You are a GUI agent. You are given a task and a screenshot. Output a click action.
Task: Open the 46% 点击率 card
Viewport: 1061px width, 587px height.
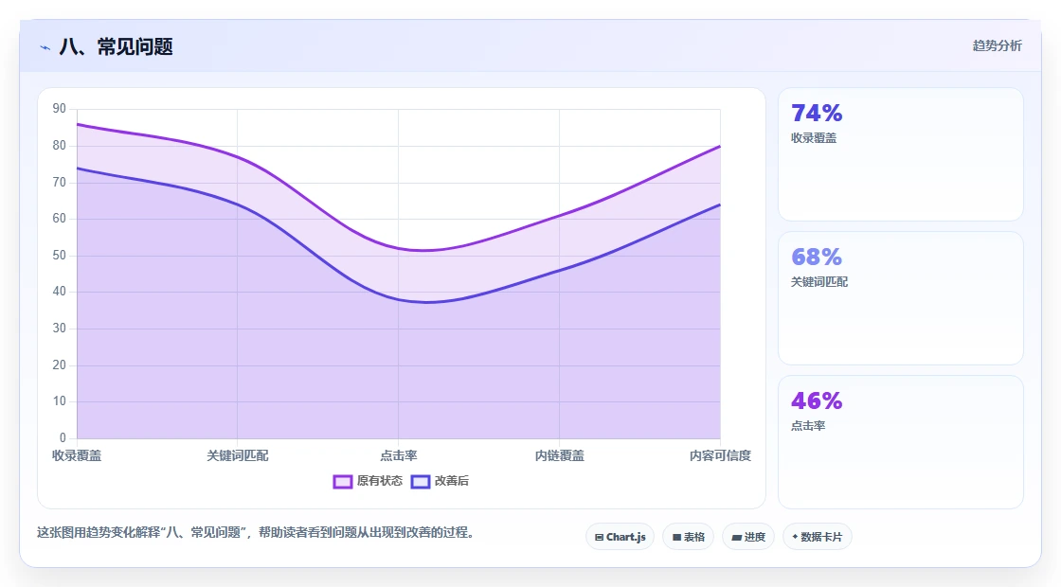coord(901,442)
